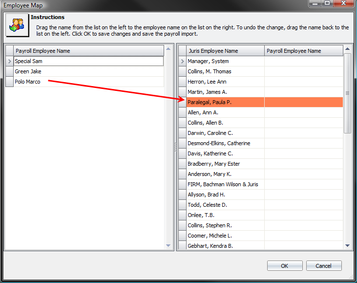Click the splitter handle between the lists
This screenshot has width=357, height=283.
(x=175, y=148)
